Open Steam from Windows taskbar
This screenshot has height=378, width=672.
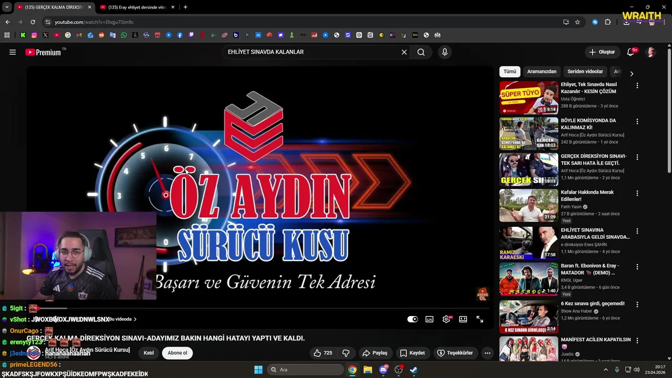[414, 370]
